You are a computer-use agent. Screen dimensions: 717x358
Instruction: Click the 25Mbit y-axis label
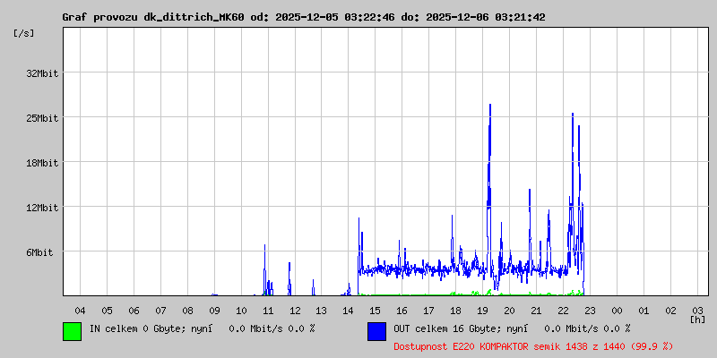point(42,118)
